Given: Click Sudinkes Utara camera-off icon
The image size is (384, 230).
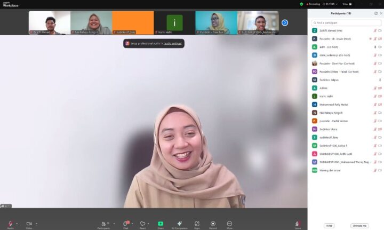Looking at the screenshot, I should pyautogui.click(x=380, y=129).
